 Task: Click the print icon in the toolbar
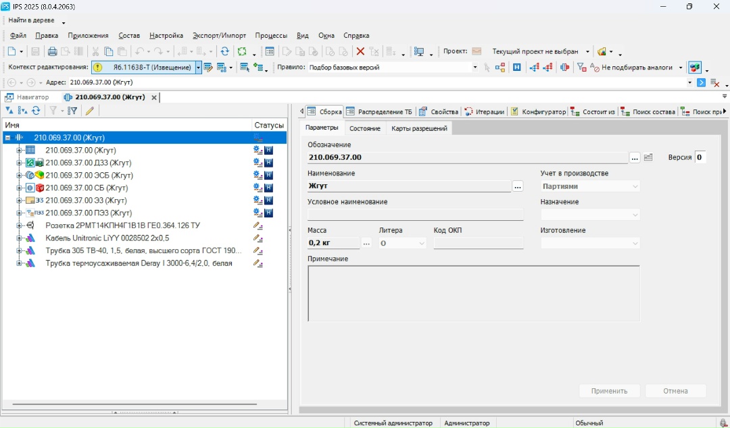[52, 51]
